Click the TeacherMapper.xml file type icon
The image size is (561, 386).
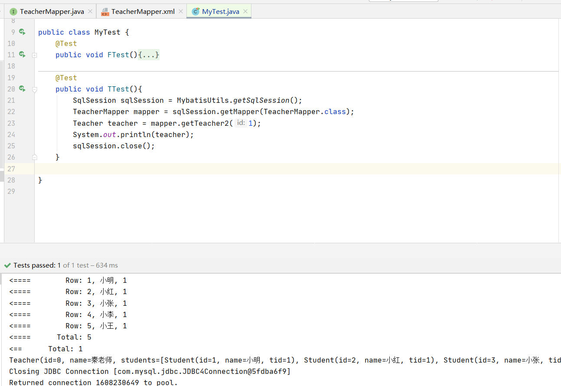[105, 12]
